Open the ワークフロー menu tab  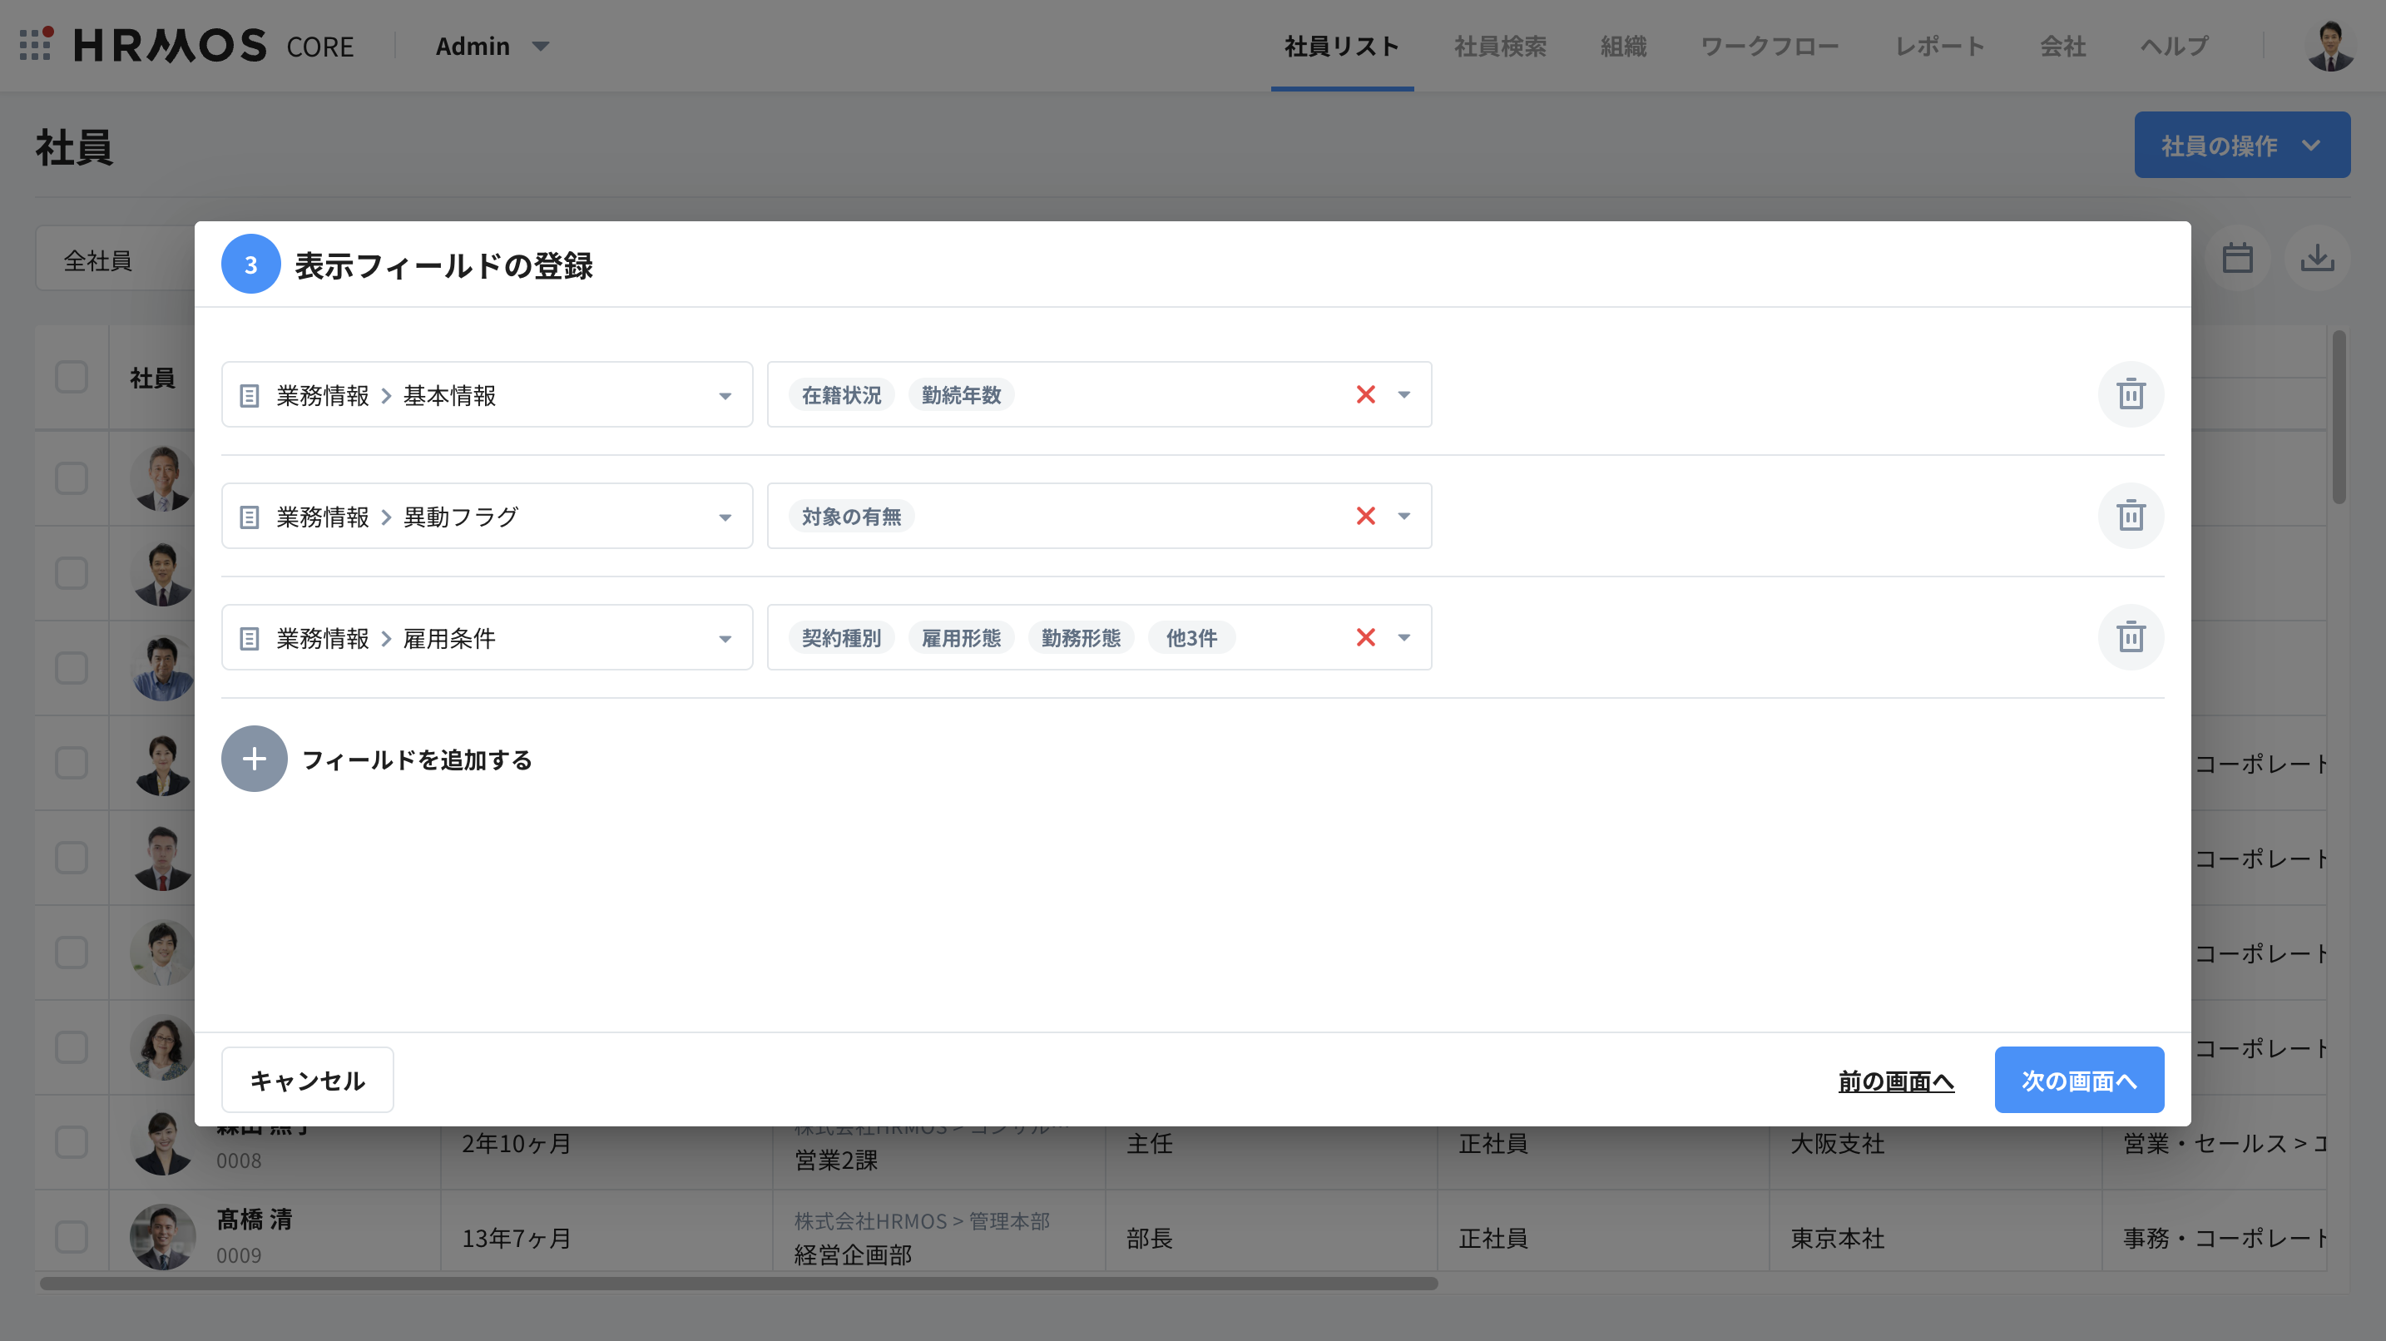1770,47
